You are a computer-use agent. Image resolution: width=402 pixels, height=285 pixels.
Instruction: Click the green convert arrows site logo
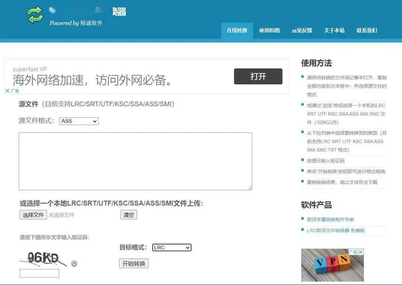click(35, 14)
